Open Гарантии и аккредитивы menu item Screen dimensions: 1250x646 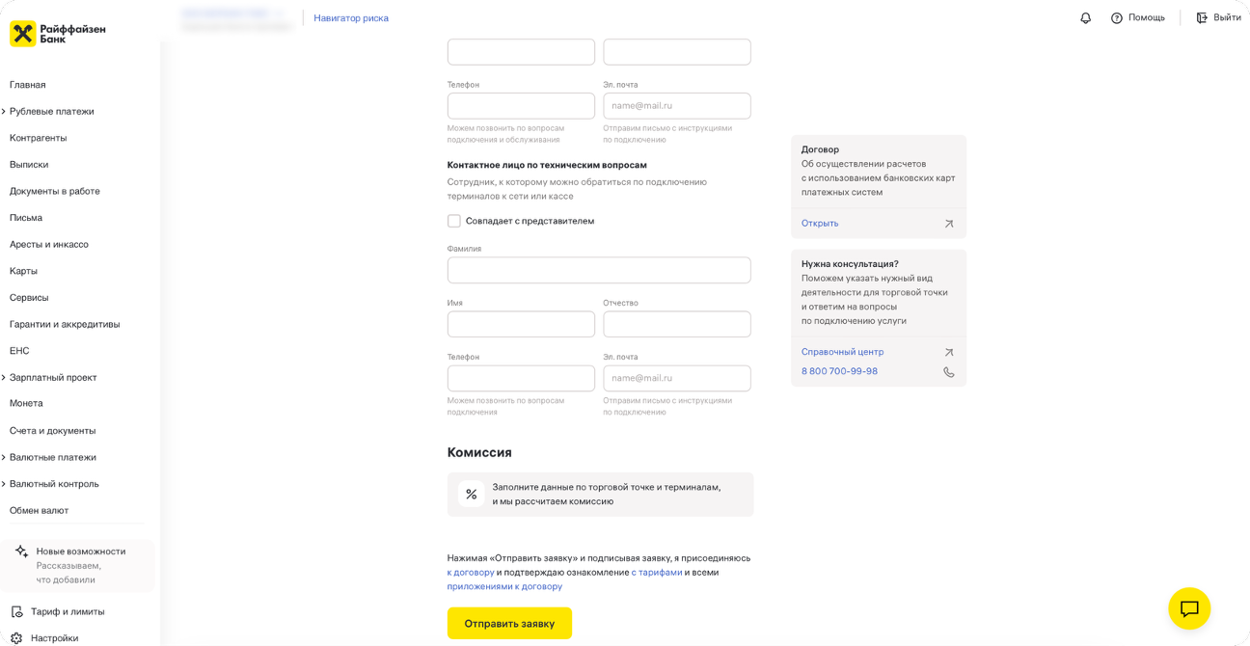(x=65, y=324)
